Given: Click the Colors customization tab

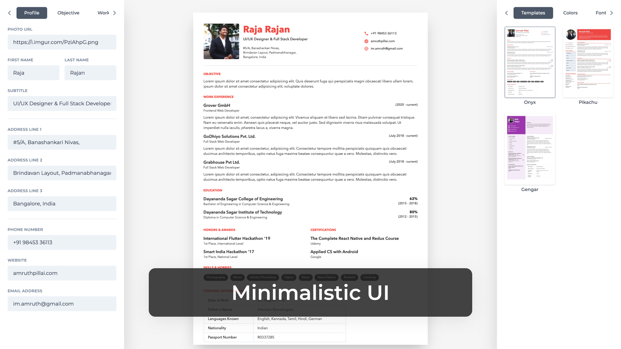Looking at the screenshot, I should 570,13.
